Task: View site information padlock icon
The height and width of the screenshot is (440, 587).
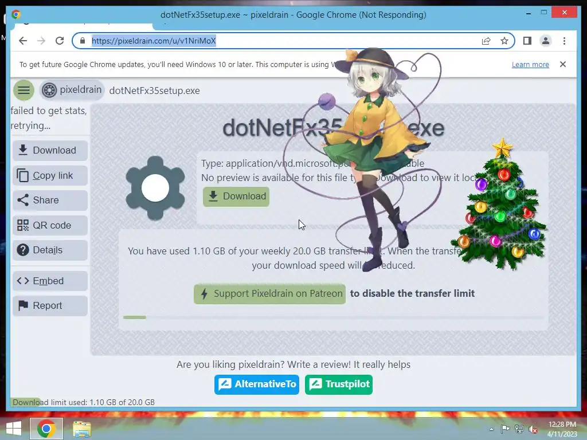Action: (x=83, y=41)
